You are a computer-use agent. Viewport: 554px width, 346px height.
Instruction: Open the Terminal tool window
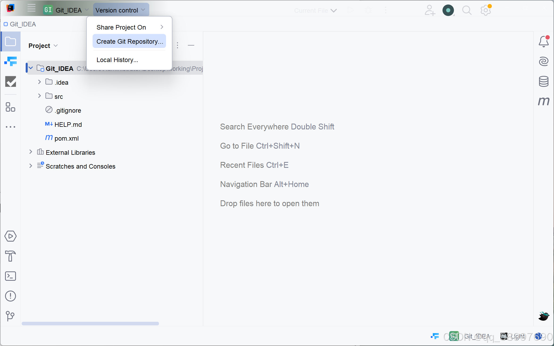click(10, 276)
